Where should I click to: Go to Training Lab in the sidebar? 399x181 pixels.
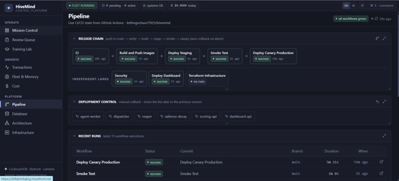click(x=31, y=49)
